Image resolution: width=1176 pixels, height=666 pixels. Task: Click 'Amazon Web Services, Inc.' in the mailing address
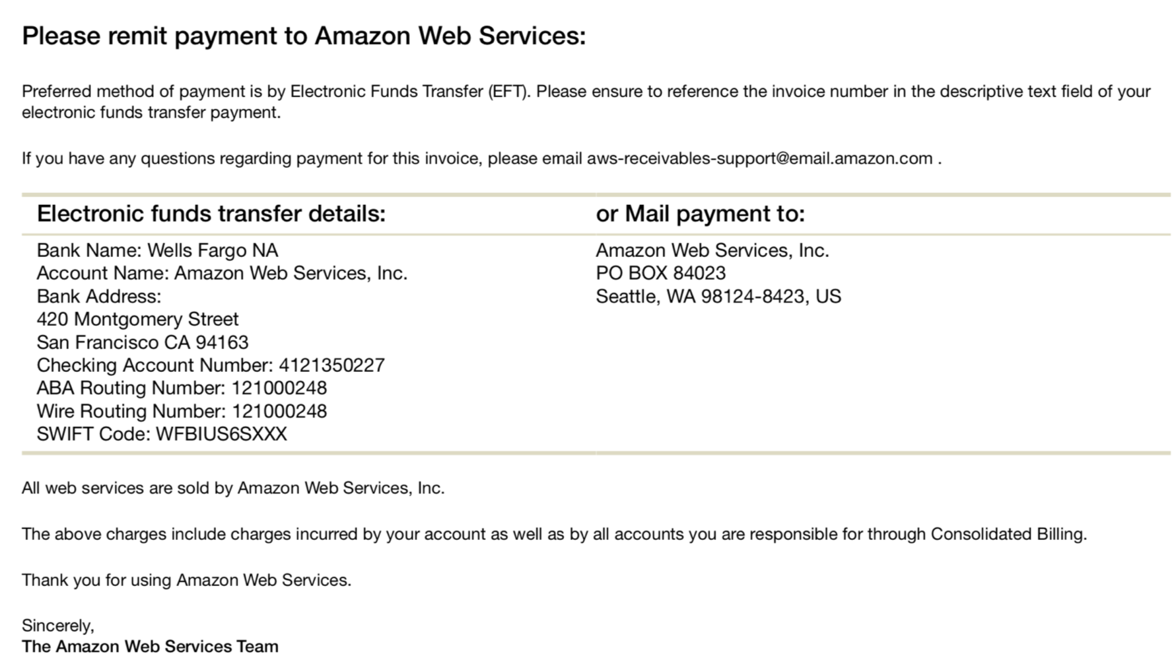712,250
